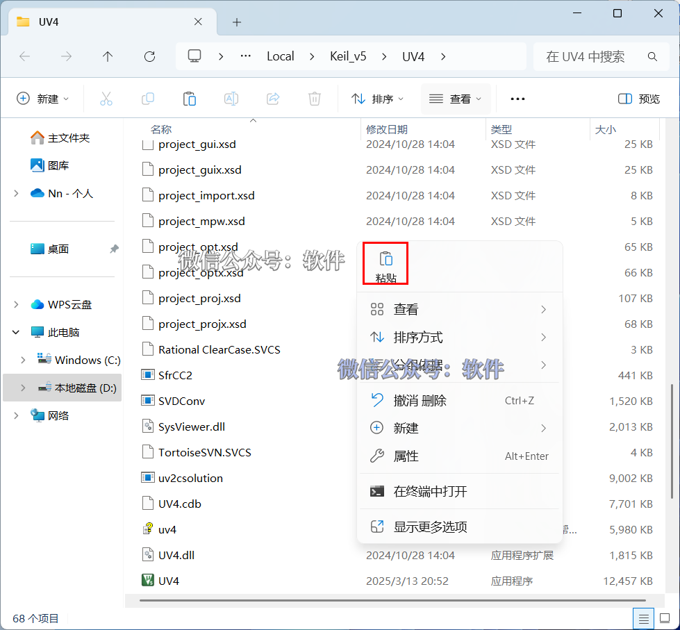Viewport: 680px width, 630px height.
Task: Select the SVDConv application icon
Action: [x=148, y=400]
